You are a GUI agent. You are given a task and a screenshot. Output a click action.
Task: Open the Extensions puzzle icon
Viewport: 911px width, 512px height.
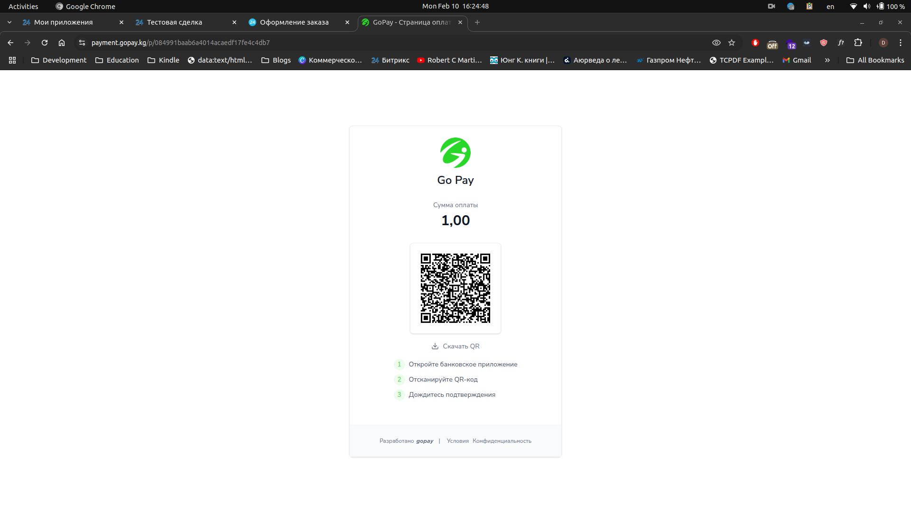858,43
